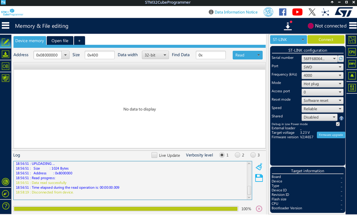Viewport: 357px width, 215px height.
Task: Open the topmost right sidebar device icon
Action: point(352,40)
